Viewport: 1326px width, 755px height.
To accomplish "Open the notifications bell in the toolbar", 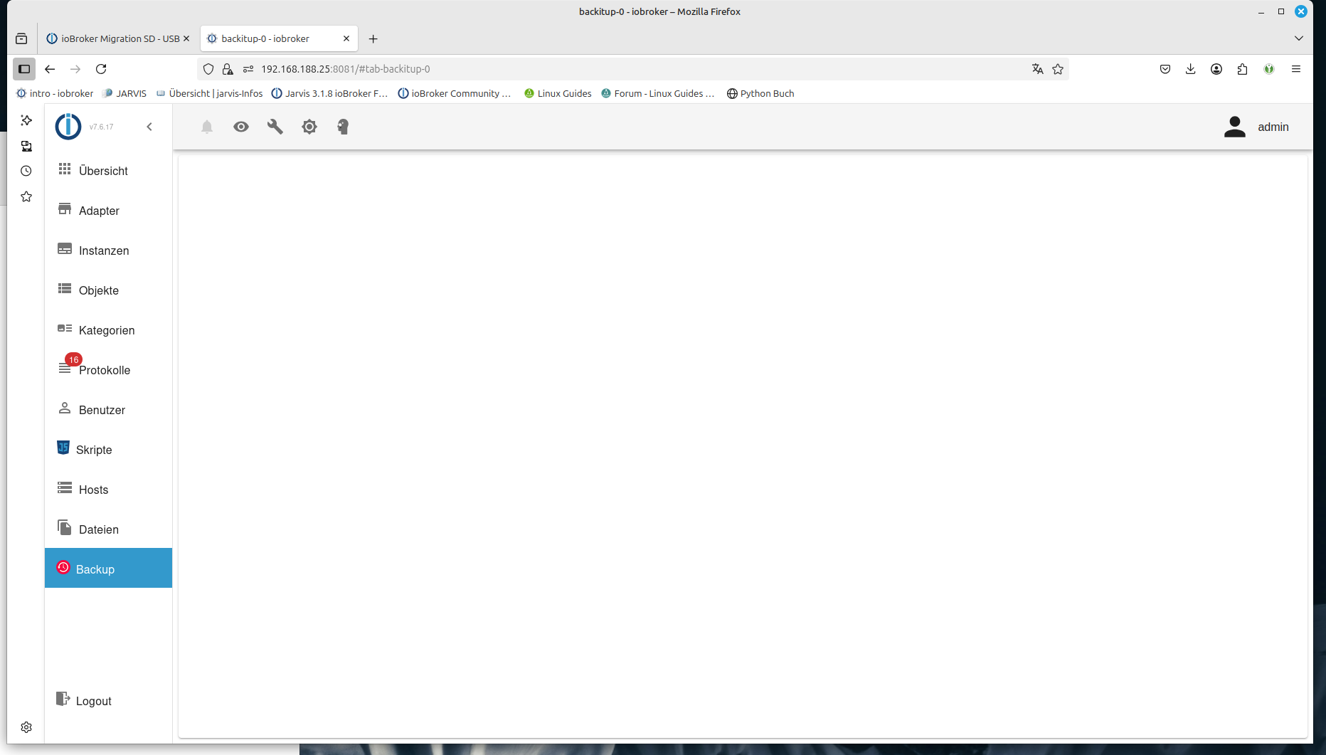I will [207, 127].
